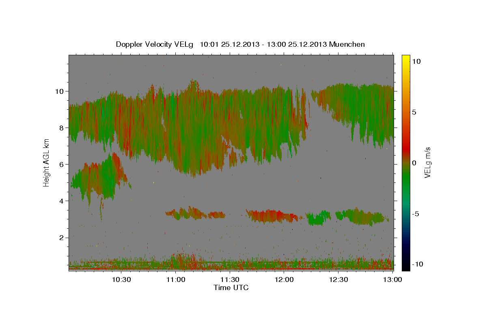
Task: Click the colorbar value -5 label
Action: (415, 214)
